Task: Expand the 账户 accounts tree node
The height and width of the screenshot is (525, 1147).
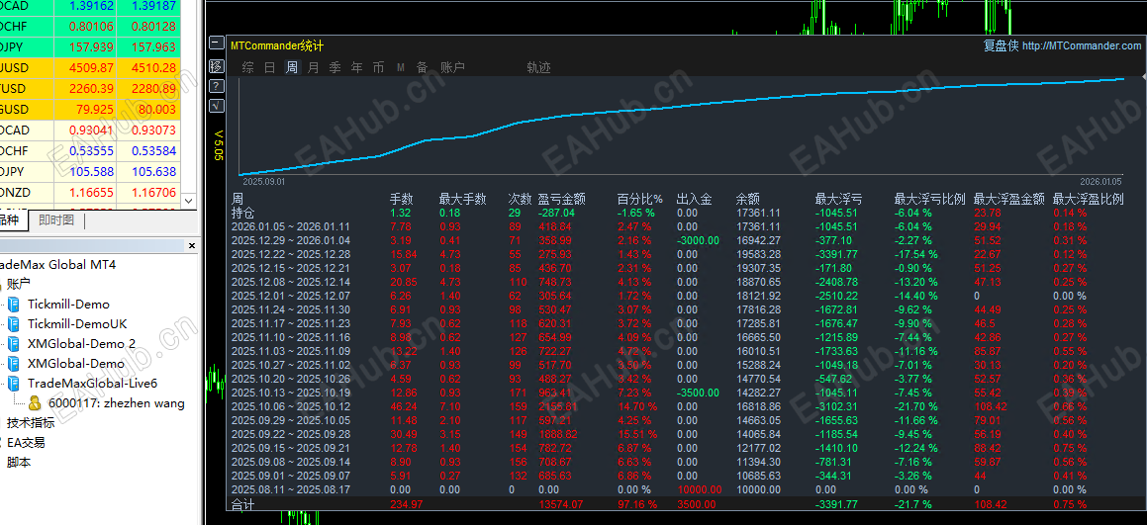Action: [x=18, y=284]
